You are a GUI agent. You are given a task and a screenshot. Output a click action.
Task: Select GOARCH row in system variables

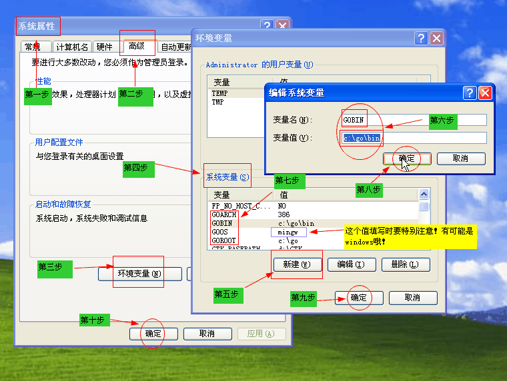coord(313,214)
